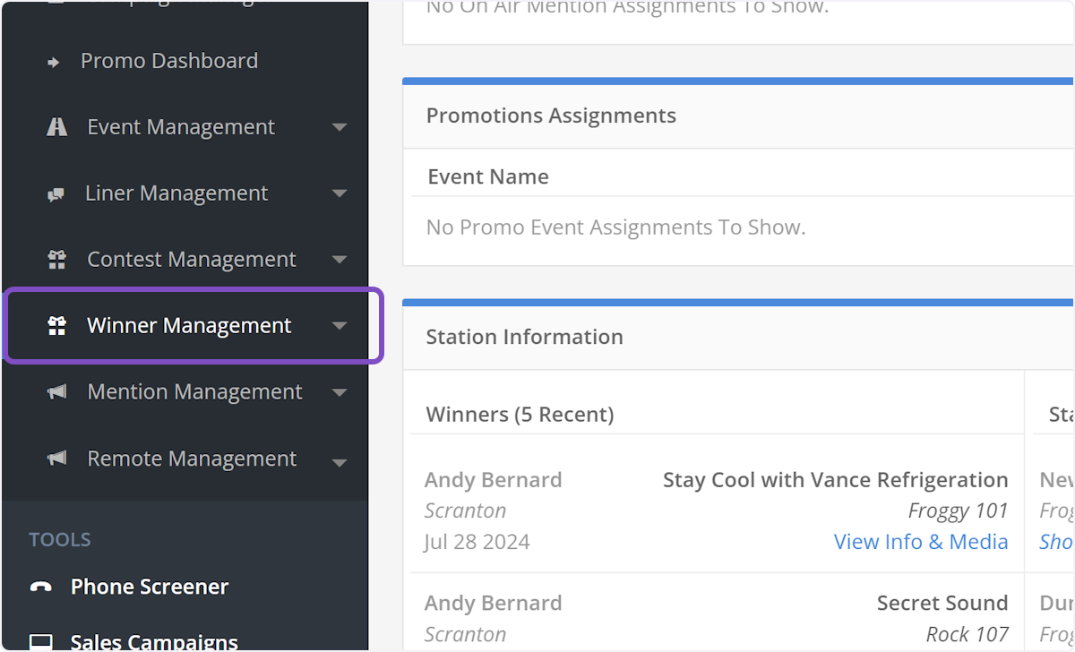Open Promo Dashboard from the sidebar
The width and height of the screenshot is (1075, 652).
[x=169, y=60]
